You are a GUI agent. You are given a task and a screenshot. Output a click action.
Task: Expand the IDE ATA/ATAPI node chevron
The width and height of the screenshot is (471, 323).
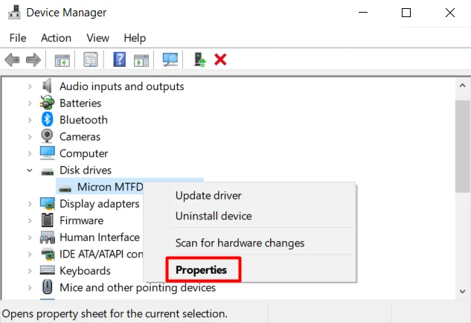pyautogui.click(x=30, y=255)
